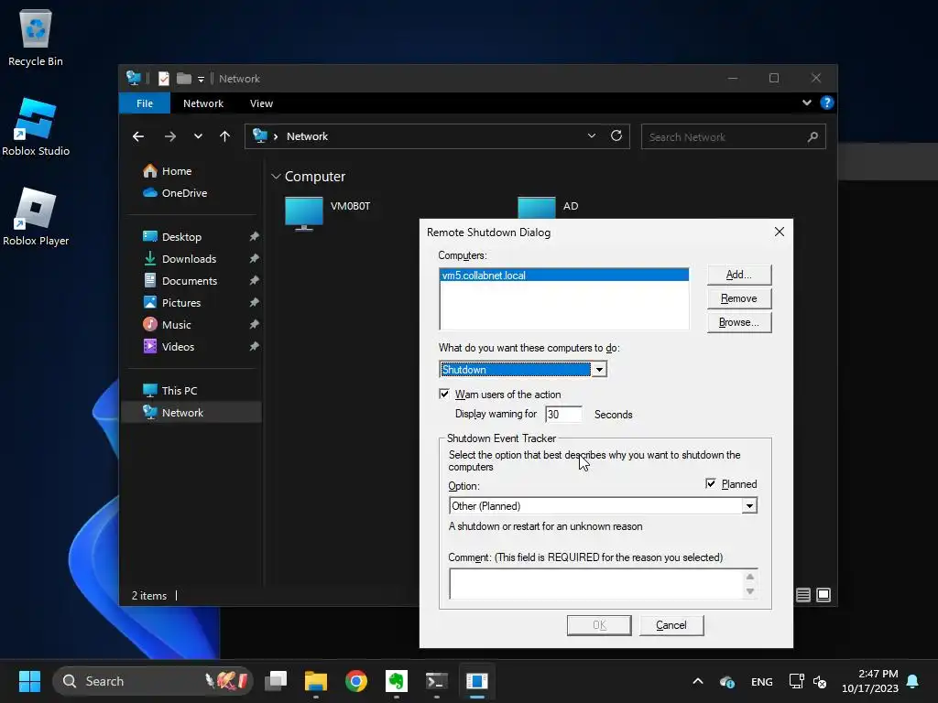Toggle Warn users of the action checkbox
The width and height of the screenshot is (938, 703).
444,394
